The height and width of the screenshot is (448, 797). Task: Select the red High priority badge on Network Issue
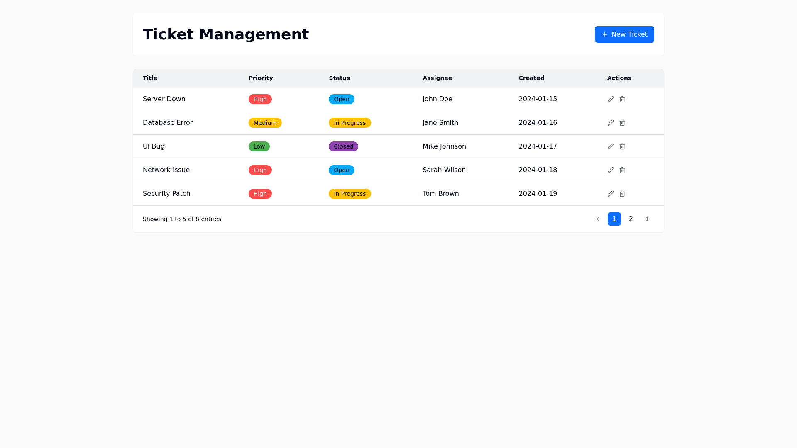click(x=260, y=170)
